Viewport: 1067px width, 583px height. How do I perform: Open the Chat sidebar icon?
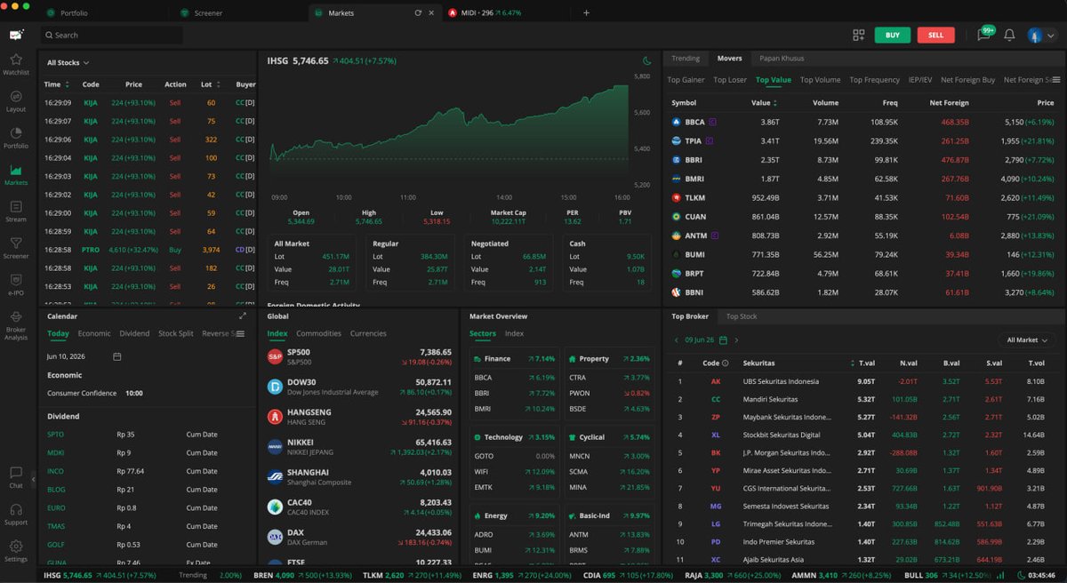tap(16, 477)
